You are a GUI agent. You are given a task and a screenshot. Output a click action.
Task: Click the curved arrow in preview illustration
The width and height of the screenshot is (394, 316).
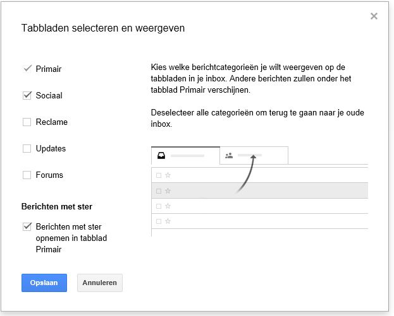point(246,174)
